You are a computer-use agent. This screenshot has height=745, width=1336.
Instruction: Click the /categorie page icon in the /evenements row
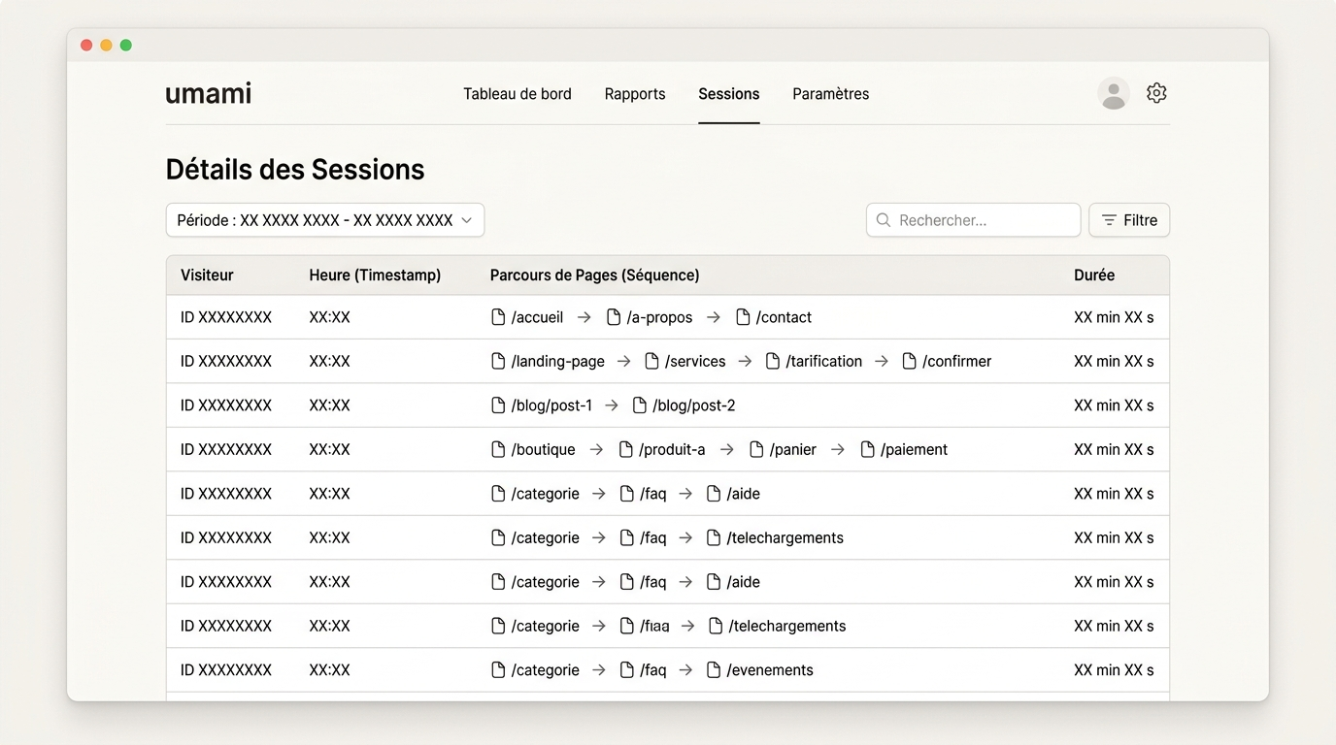tap(498, 670)
